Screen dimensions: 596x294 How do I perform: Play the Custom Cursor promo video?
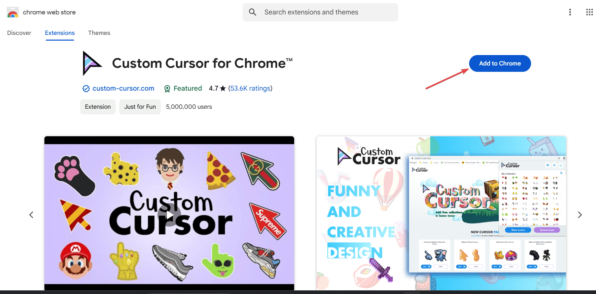coord(169,215)
